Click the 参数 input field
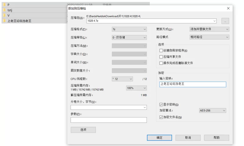 109,120
